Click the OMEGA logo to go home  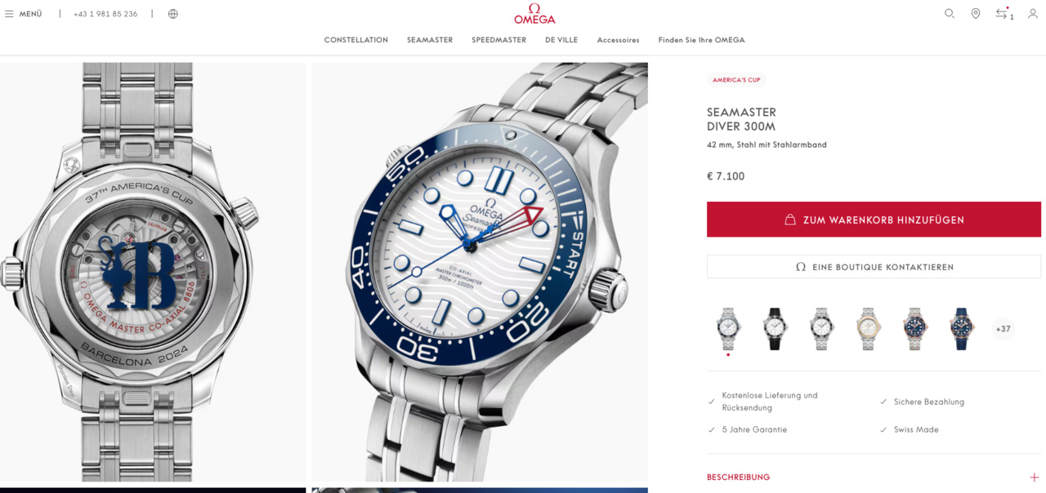[534, 14]
